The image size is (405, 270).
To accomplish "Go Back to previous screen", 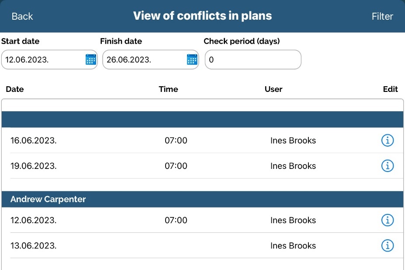I will (22, 16).
